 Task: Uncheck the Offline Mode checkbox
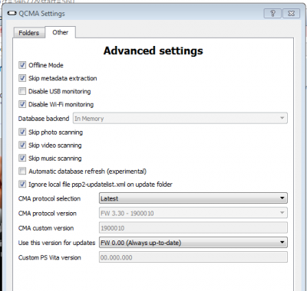[22, 65]
